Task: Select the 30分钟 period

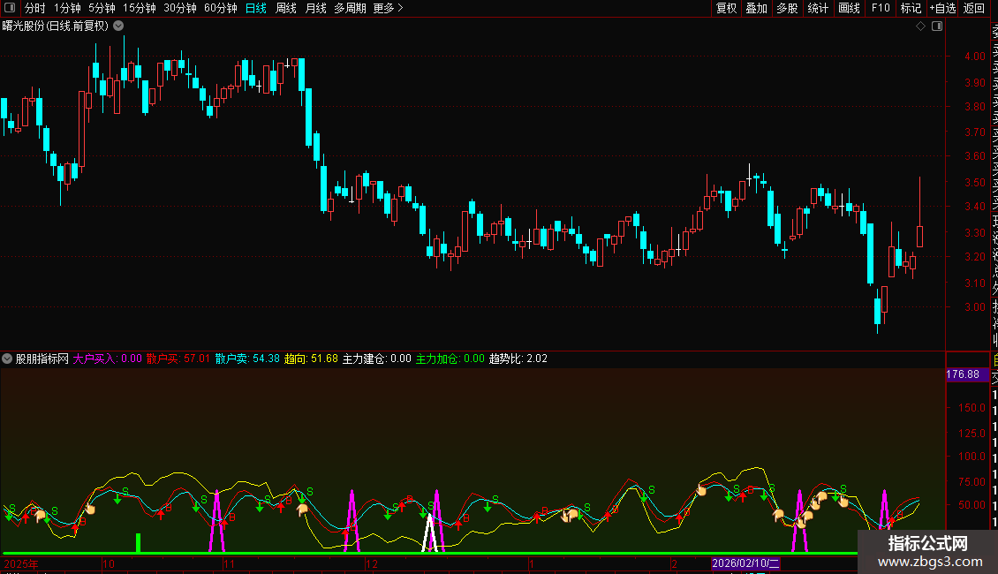Action: point(179,8)
